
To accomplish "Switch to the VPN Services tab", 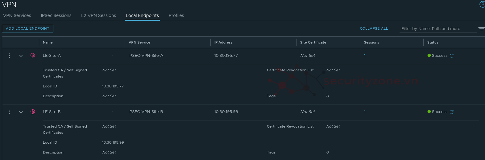I will pyautogui.click(x=17, y=15).
